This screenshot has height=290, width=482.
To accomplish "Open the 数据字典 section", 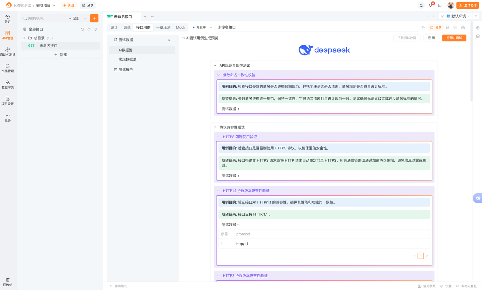I will point(7,84).
